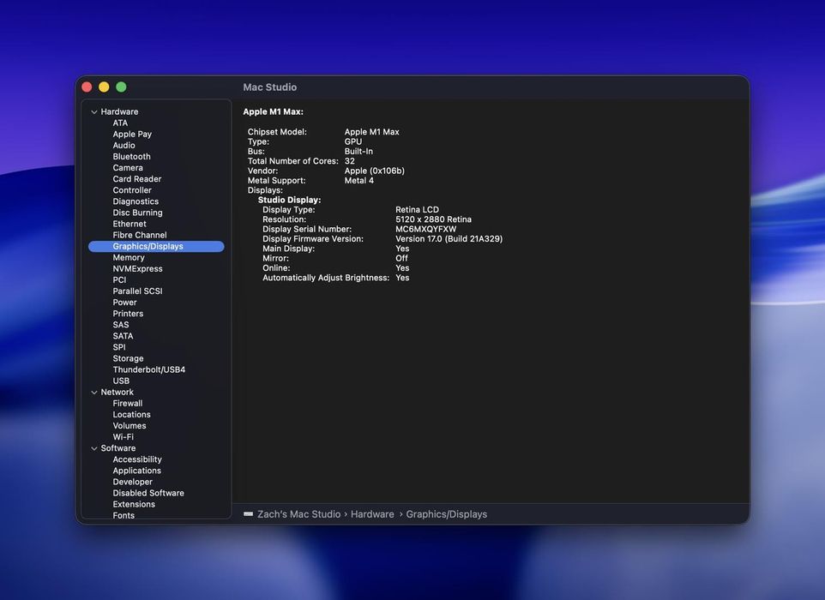The image size is (825, 600).
Task: Select Applications under Software
Action: (x=136, y=471)
